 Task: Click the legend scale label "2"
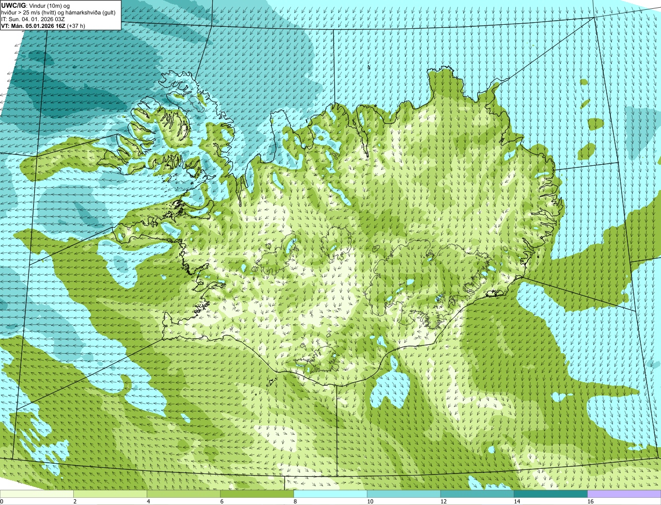pos(75,501)
